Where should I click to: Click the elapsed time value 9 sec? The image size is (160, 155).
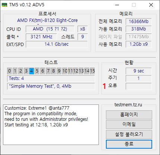[x=139, y=71]
